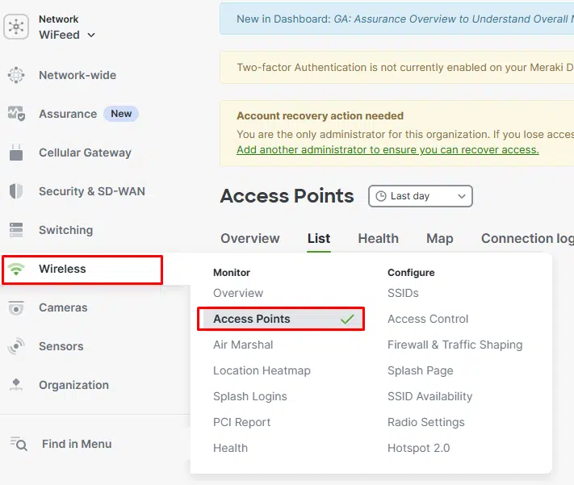Image resolution: width=574 pixels, height=485 pixels.
Task: Open Find in Menu search
Action: pyautogui.click(x=77, y=444)
